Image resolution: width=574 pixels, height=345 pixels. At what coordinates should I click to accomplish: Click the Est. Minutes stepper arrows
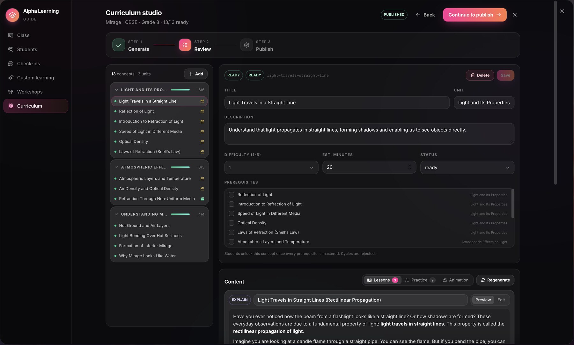(409, 167)
